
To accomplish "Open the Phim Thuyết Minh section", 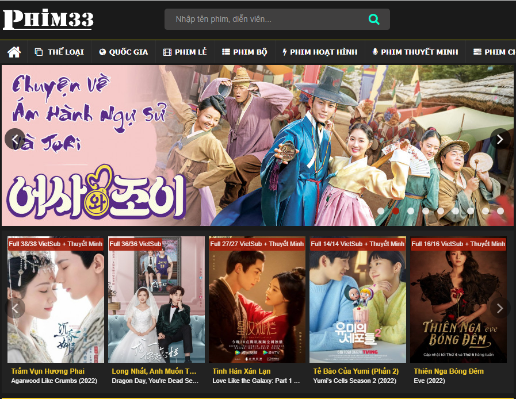I will [x=415, y=52].
